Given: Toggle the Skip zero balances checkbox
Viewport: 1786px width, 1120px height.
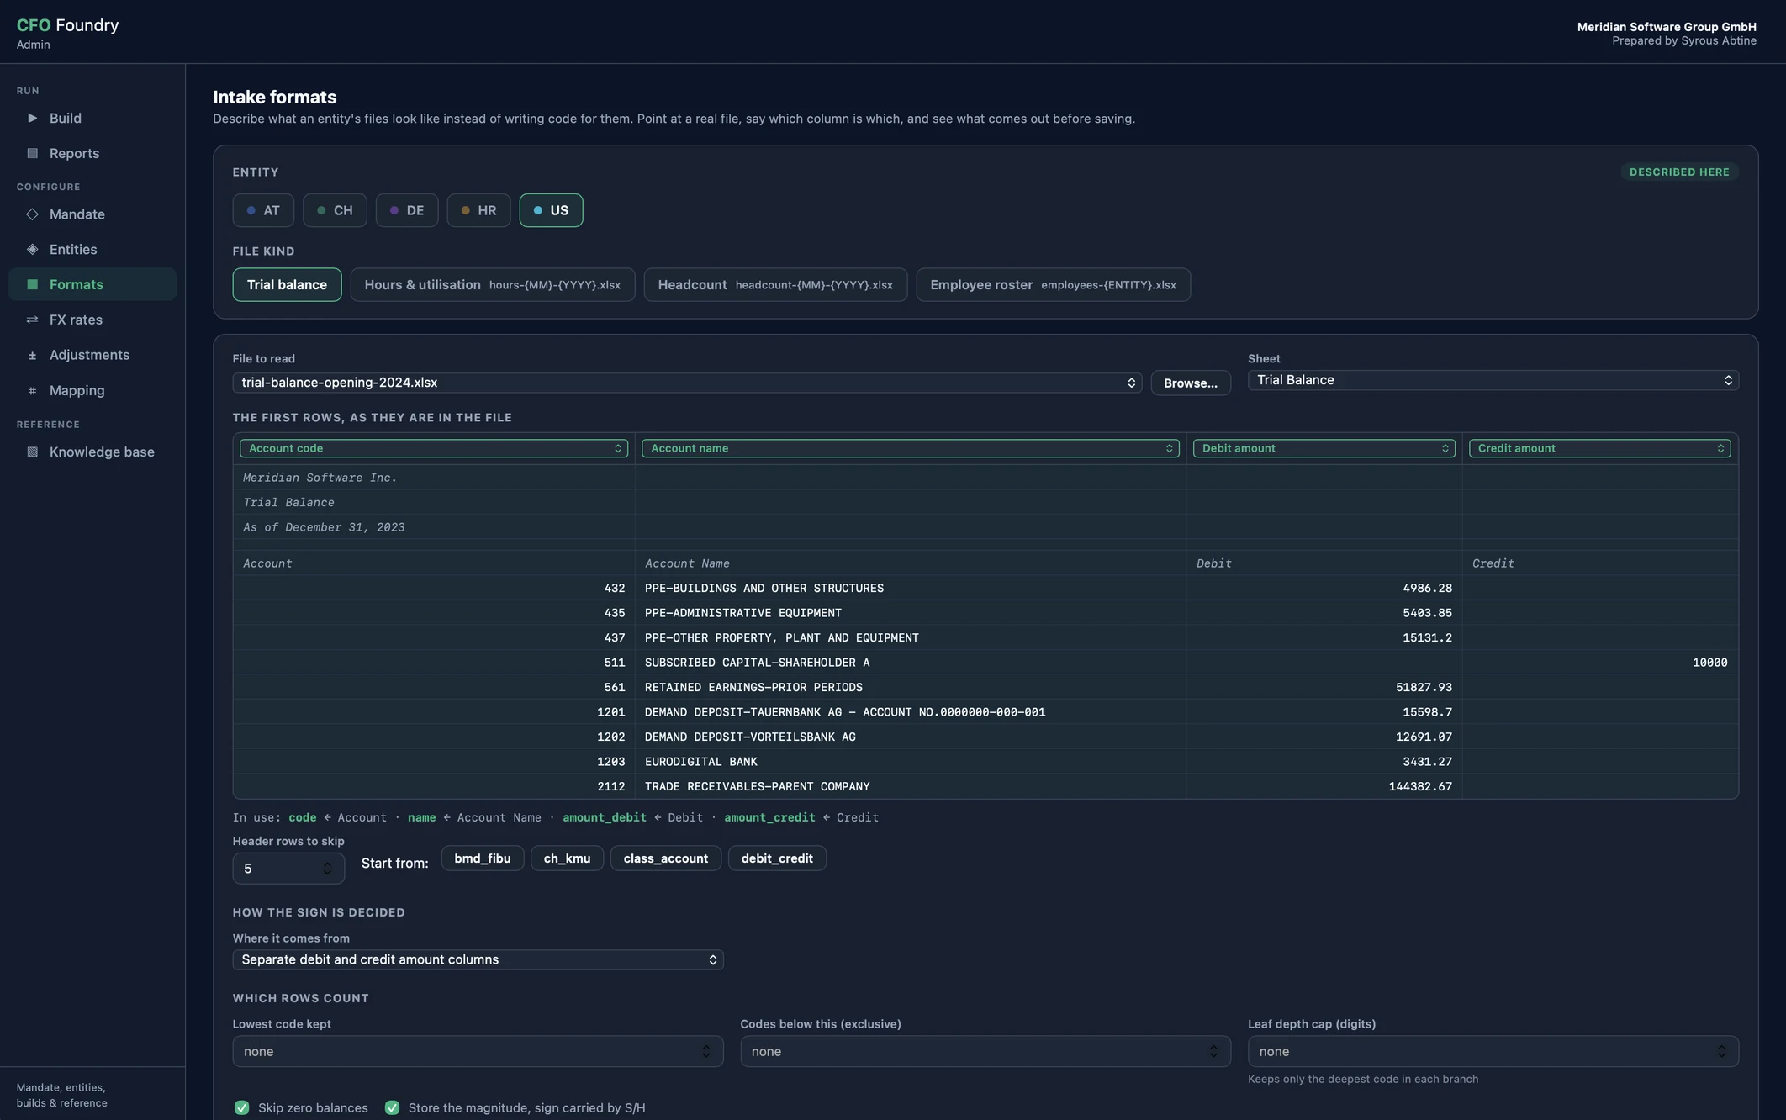Looking at the screenshot, I should click(242, 1107).
